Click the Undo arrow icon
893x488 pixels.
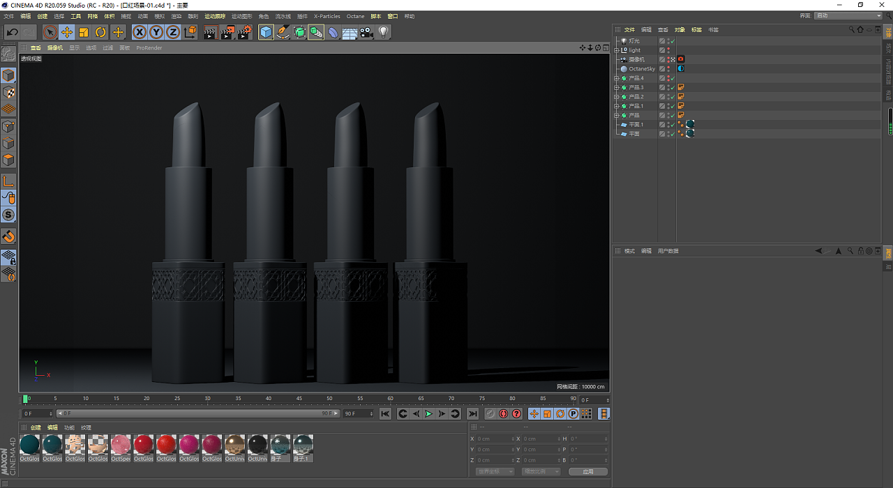tap(13, 32)
